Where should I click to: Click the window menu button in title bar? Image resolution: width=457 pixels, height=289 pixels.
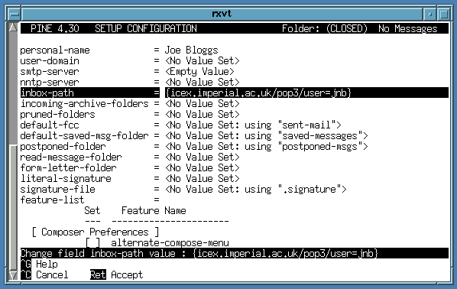point(14,14)
